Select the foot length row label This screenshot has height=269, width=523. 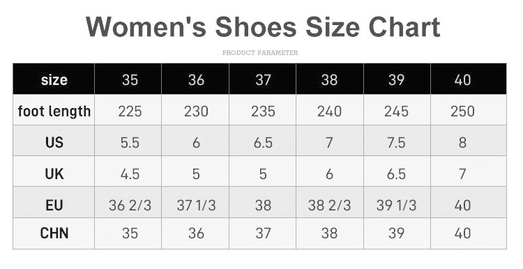click(54, 111)
